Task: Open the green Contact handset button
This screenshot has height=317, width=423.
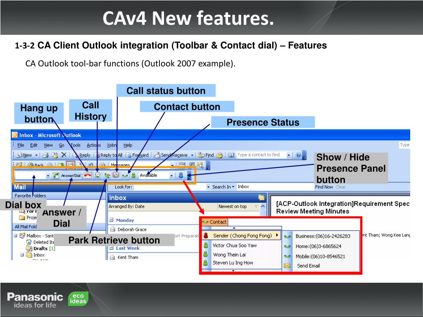Action: click(125, 175)
